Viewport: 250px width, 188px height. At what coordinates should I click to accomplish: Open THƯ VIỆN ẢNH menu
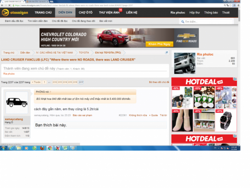coord(109,12)
